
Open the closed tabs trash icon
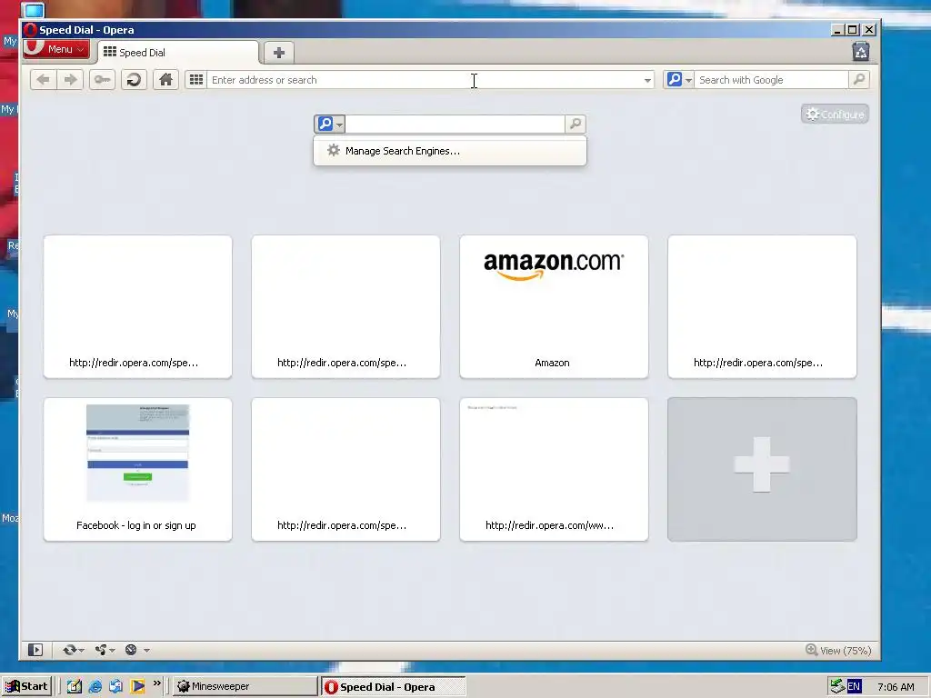(860, 52)
